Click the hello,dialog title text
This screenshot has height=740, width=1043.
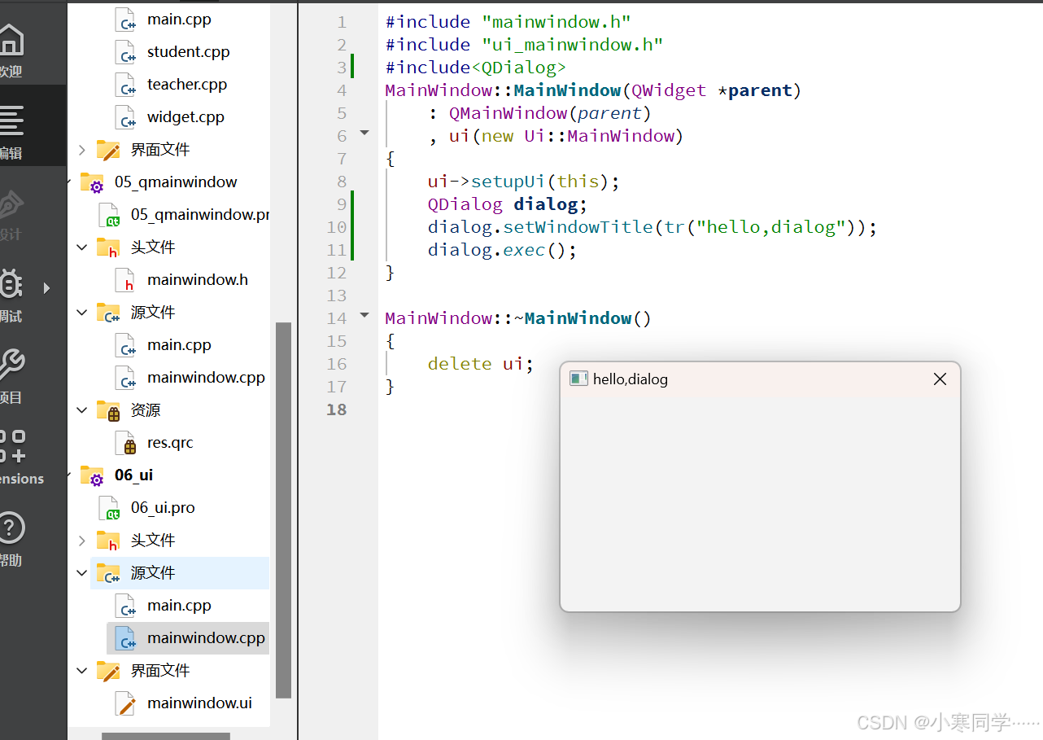pos(631,379)
